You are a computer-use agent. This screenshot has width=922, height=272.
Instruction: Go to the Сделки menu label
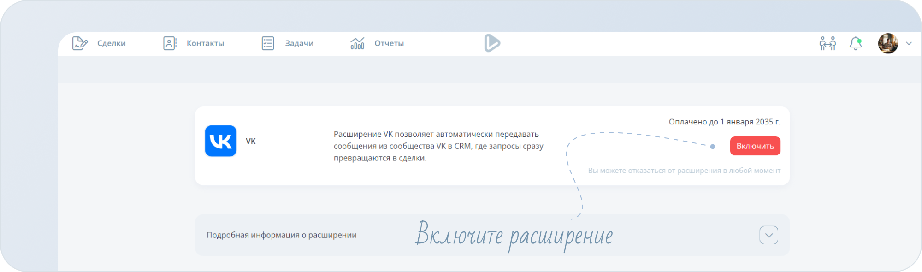point(112,43)
